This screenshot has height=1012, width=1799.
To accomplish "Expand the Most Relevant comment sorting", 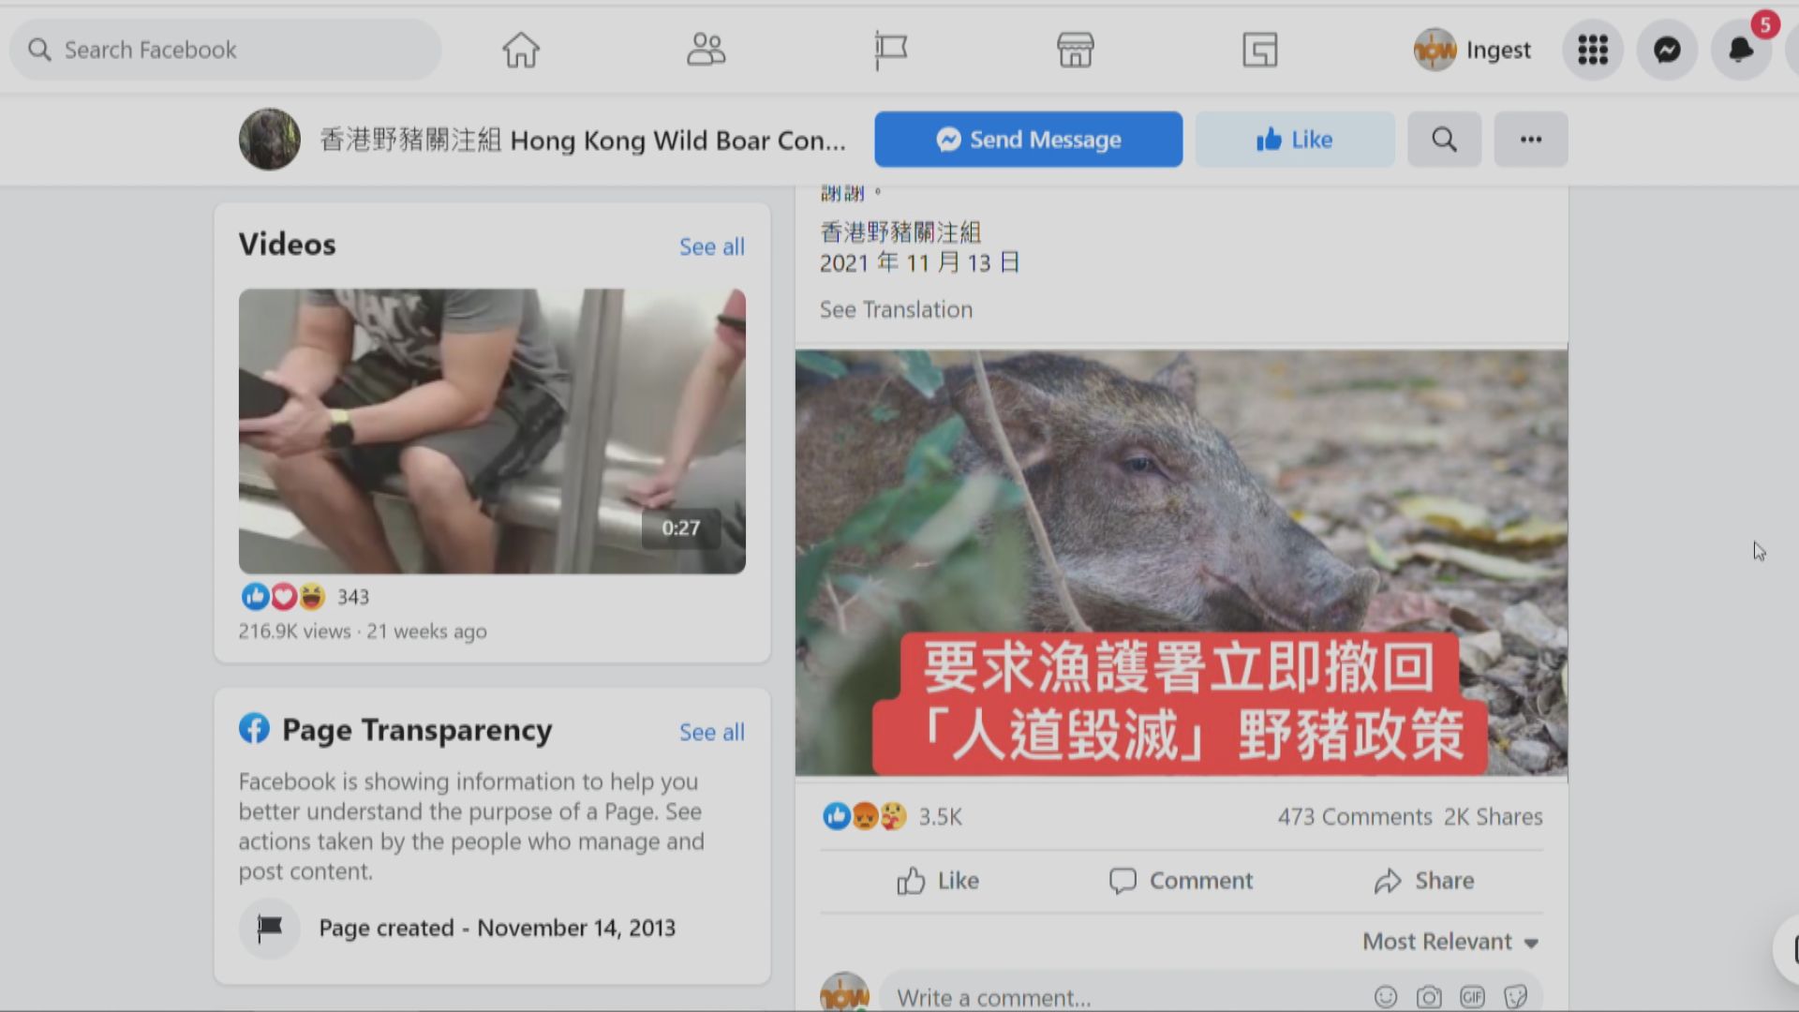I will pyautogui.click(x=1450, y=942).
